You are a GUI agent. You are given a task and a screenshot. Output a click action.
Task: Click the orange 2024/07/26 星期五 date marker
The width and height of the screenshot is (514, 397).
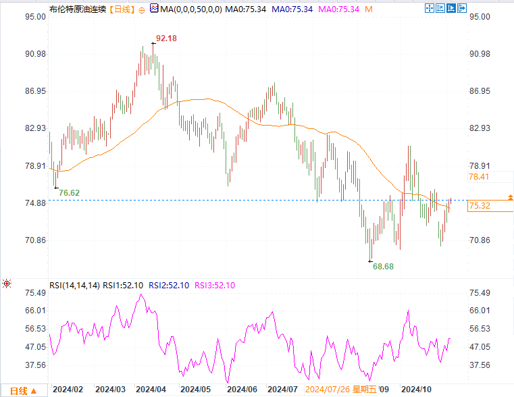click(x=341, y=390)
